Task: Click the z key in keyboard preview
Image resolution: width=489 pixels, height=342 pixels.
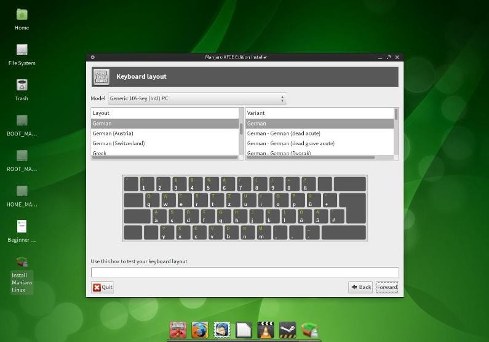Action: tap(233, 200)
